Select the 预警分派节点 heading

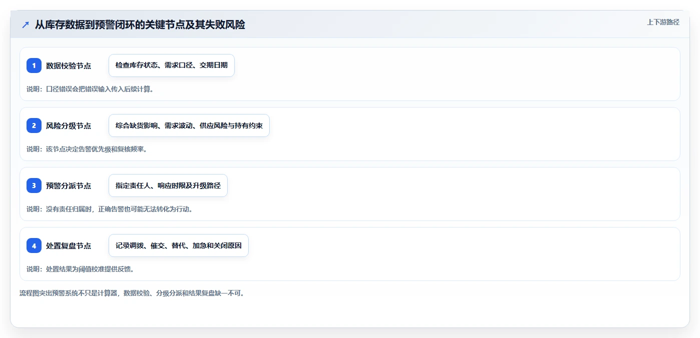[x=69, y=185]
